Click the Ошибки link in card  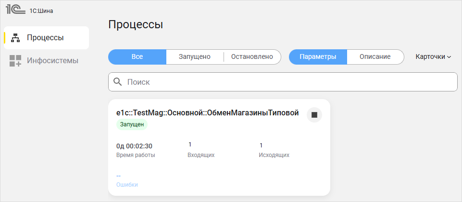click(127, 184)
